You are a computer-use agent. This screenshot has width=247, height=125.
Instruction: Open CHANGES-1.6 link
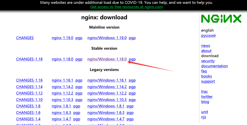click(x=28, y=113)
